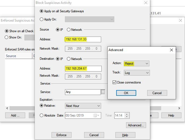Image resolution: width=185 pixels, height=140 pixels.
Task: Open the Track dropdown set to Log
Action: click(x=137, y=73)
